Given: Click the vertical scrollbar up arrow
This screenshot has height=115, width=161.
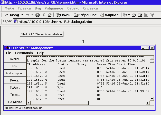Looking at the screenshot, I should (x=152, y=58).
